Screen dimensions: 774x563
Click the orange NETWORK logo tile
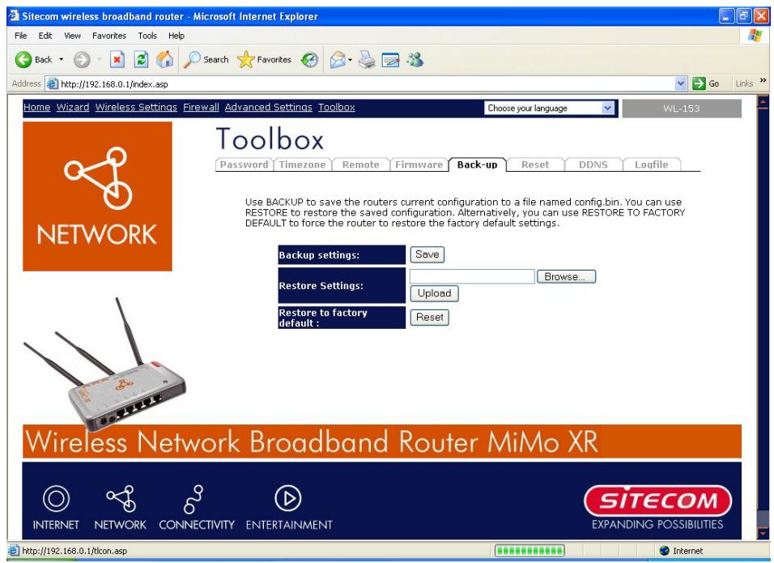[x=97, y=196]
